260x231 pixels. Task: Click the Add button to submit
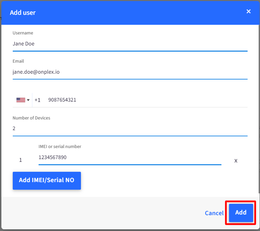click(241, 213)
